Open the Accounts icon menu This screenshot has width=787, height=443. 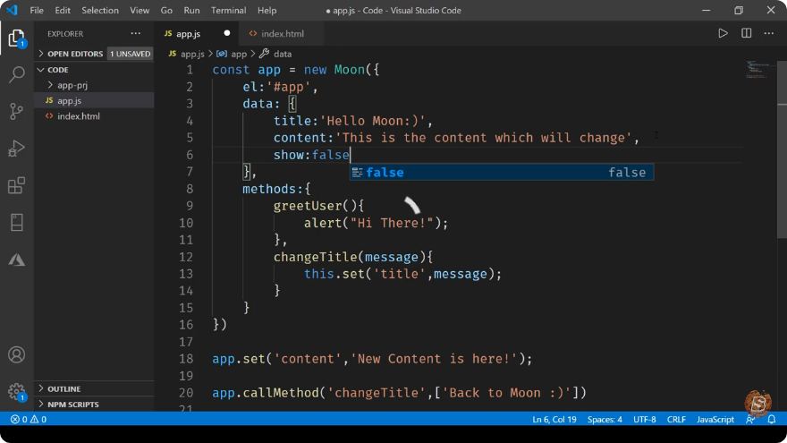[x=17, y=355]
